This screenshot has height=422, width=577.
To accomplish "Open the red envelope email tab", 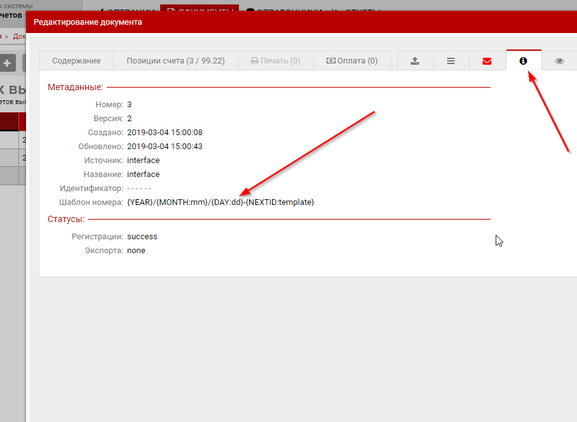I will 487,61.
